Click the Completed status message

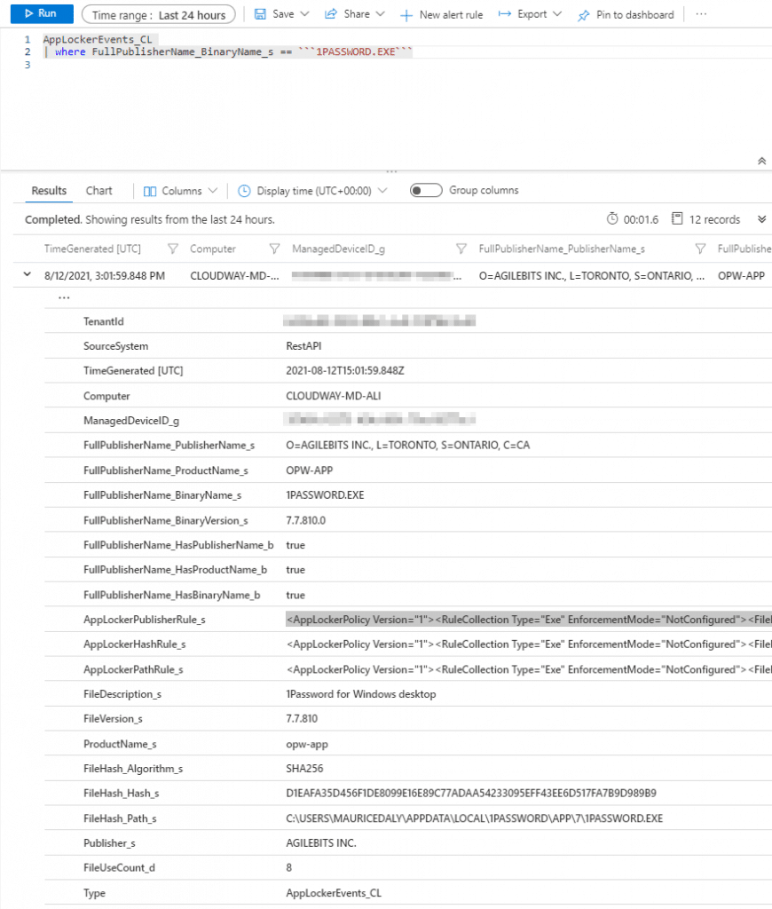(150, 220)
